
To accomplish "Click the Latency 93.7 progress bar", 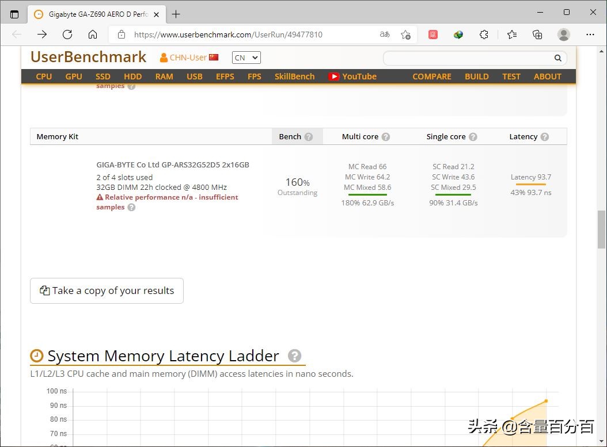I will click(x=530, y=183).
